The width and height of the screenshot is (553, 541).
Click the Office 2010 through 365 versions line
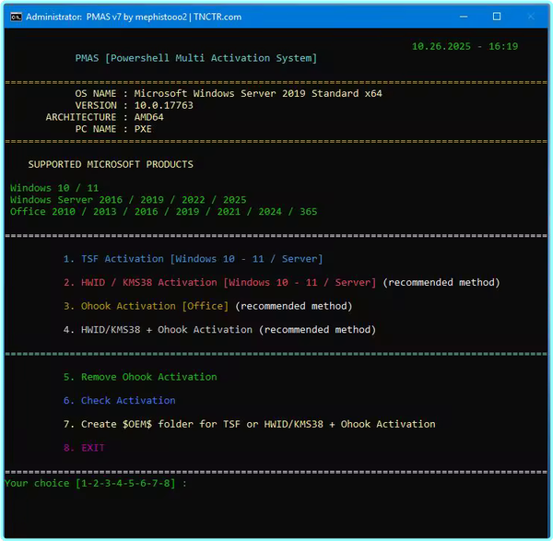click(164, 212)
